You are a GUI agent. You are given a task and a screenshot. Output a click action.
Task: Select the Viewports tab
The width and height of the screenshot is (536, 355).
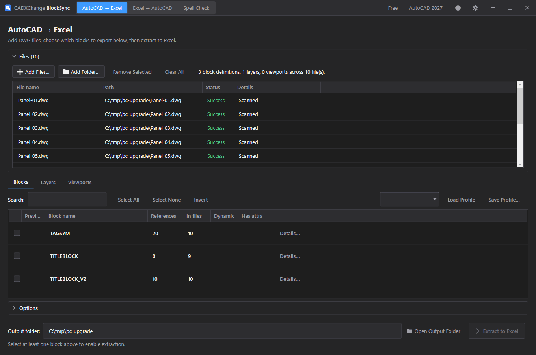(x=80, y=183)
